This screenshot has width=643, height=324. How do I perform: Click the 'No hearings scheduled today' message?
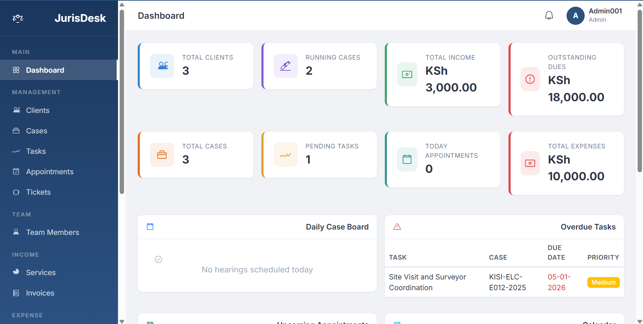(x=257, y=270)
